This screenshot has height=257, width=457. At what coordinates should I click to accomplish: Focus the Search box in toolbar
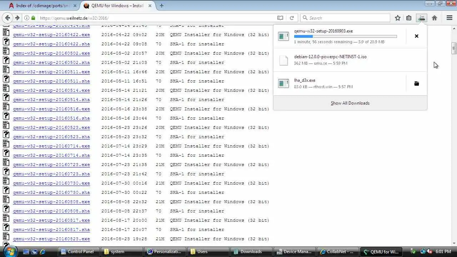click(x=345, y=18)
